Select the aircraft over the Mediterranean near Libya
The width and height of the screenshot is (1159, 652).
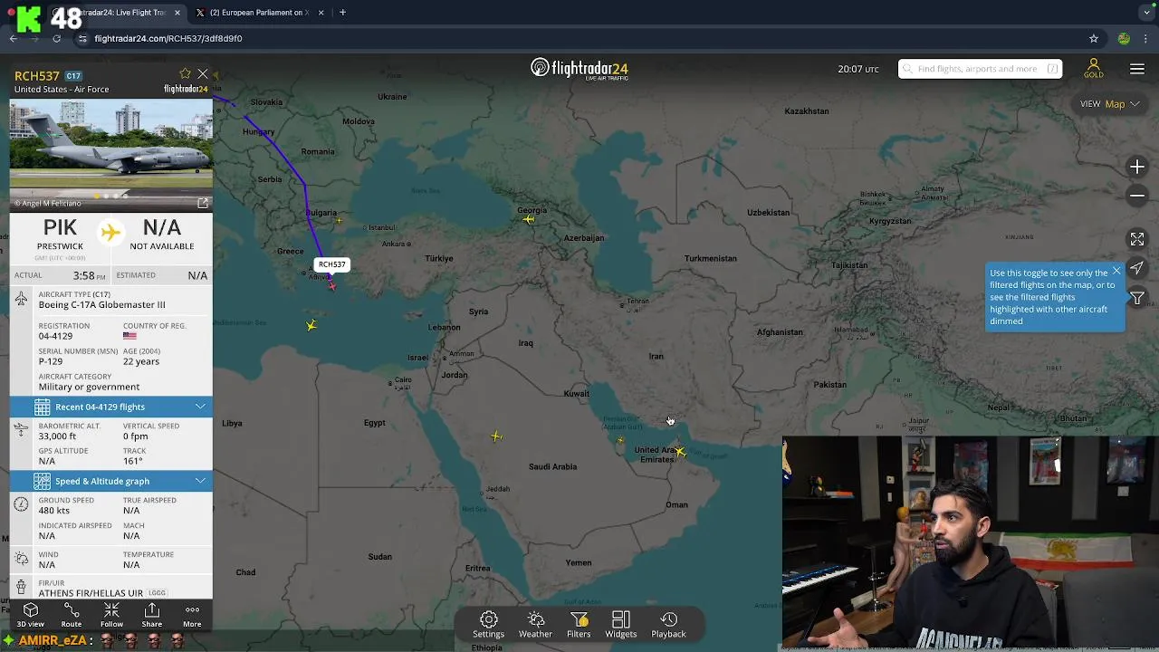pyautogui.click(x=311, y=324)
